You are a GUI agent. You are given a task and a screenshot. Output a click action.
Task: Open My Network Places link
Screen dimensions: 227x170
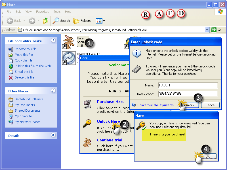pos(28,122)
